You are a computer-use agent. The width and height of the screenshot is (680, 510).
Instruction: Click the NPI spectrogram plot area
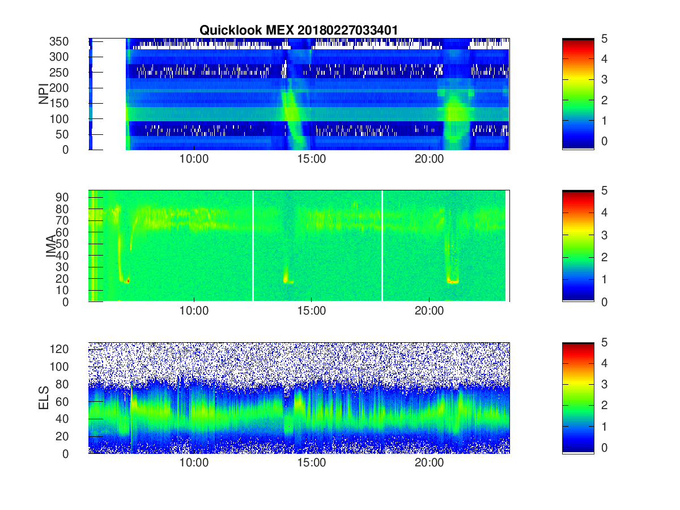299,94
